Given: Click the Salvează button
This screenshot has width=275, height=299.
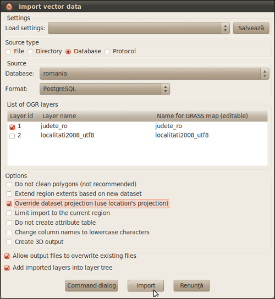Looking at the screenshot, I should (x=251, y=28).
